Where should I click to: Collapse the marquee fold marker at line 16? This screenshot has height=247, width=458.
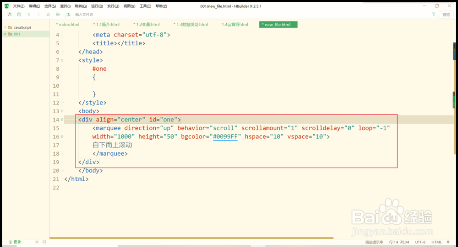click(62, 137)
